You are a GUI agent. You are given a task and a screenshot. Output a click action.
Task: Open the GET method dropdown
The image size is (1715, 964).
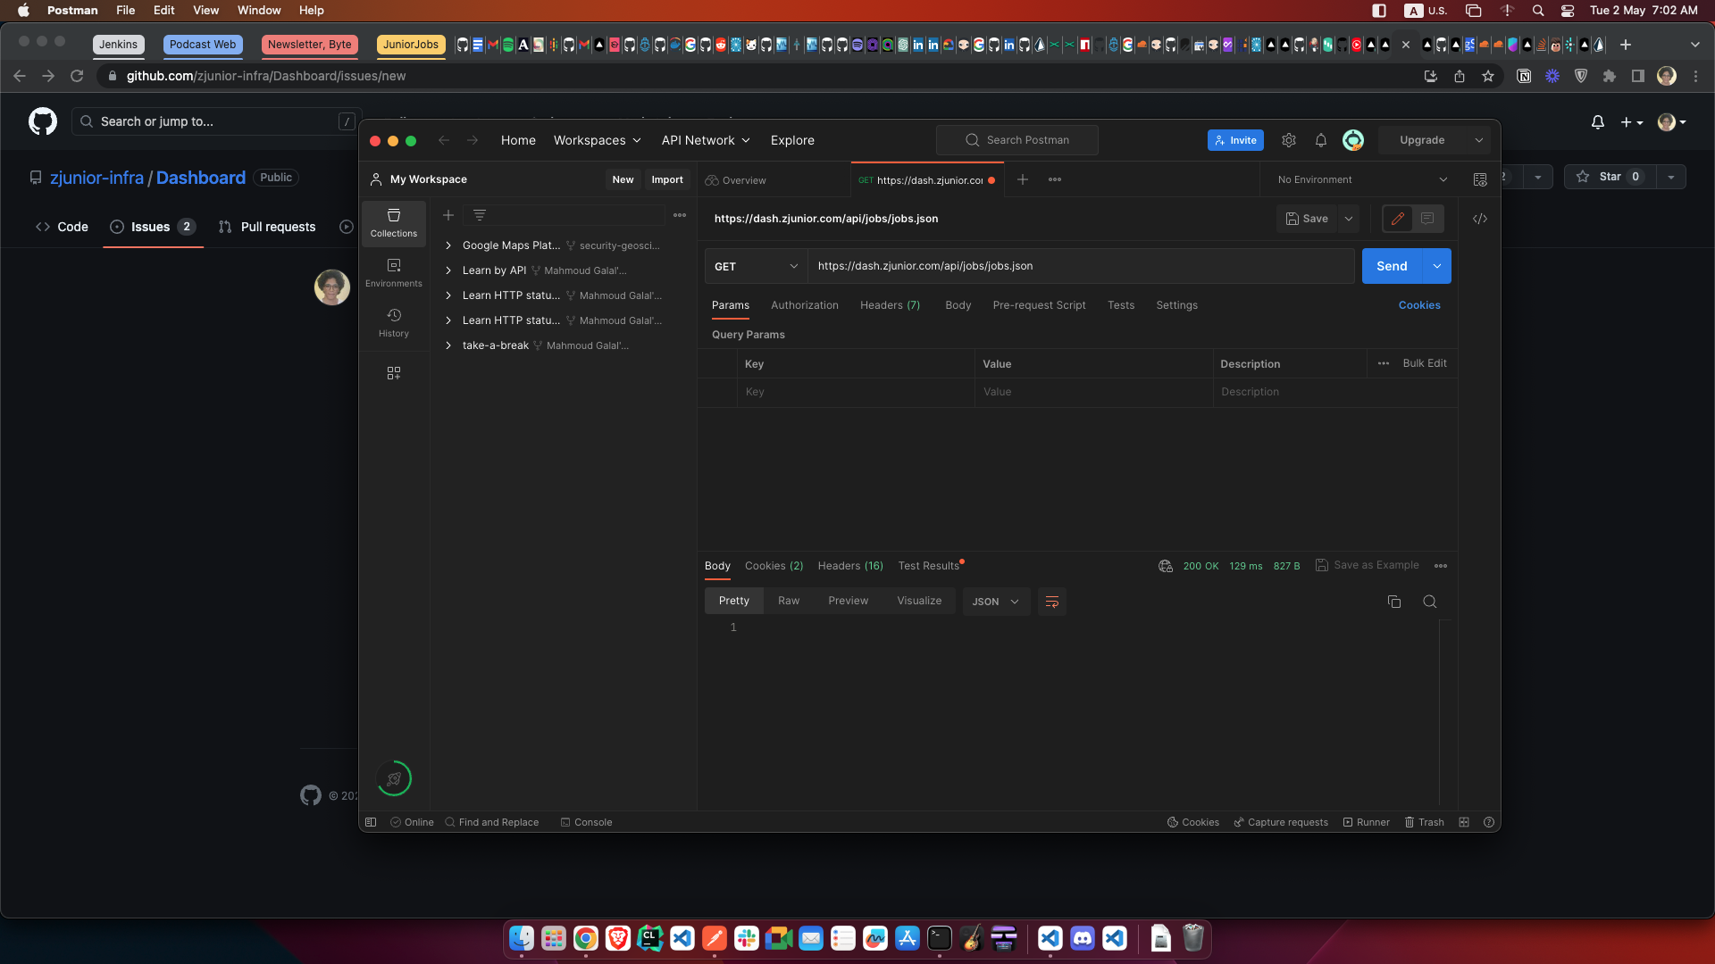(x=755, y=265)
